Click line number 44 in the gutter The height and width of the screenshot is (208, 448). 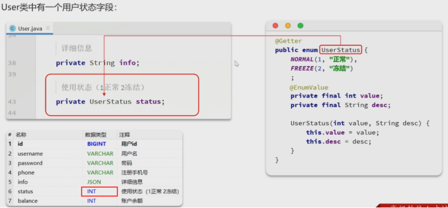tap(12, 113)
